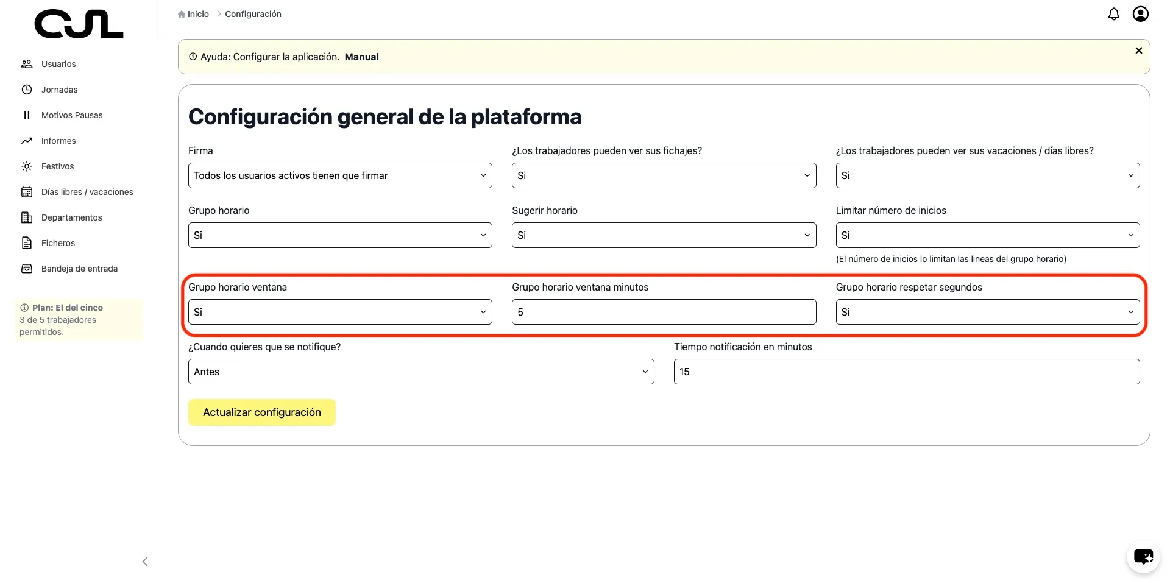Open Ficheros section
Screen dimensions: 1170x583
tap(58, 243)
